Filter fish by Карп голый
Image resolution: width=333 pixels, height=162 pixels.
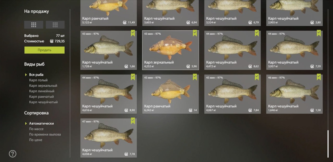[x=38, y=80]
